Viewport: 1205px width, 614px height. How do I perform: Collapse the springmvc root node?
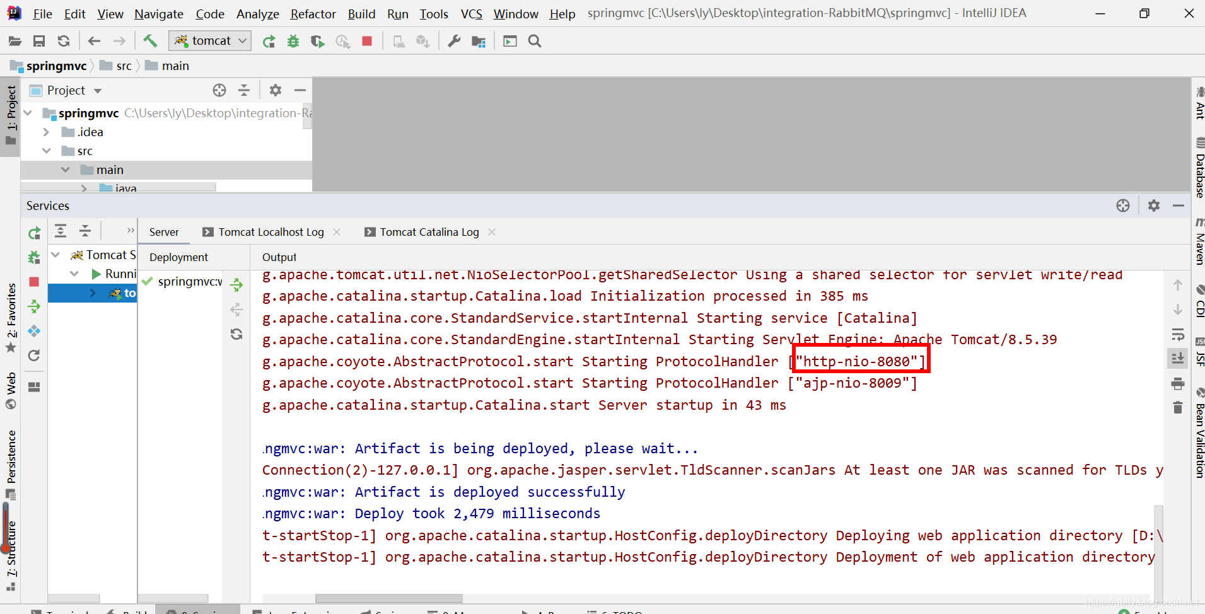click(28, 113)
